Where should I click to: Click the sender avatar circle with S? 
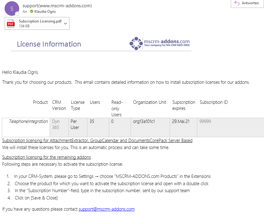(12, 8)
